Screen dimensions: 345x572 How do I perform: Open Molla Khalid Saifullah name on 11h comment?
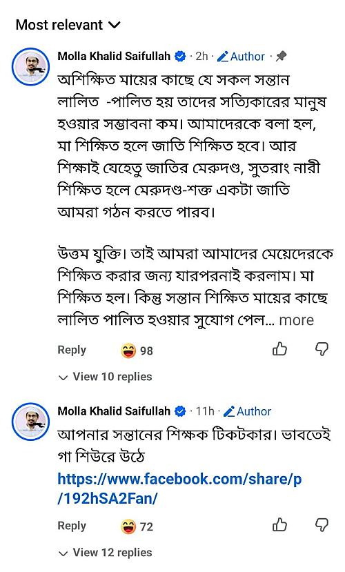click(x=114, y=411)
